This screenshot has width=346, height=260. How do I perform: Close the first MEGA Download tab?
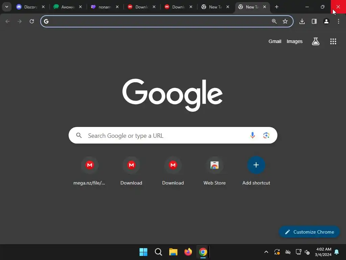154,7
